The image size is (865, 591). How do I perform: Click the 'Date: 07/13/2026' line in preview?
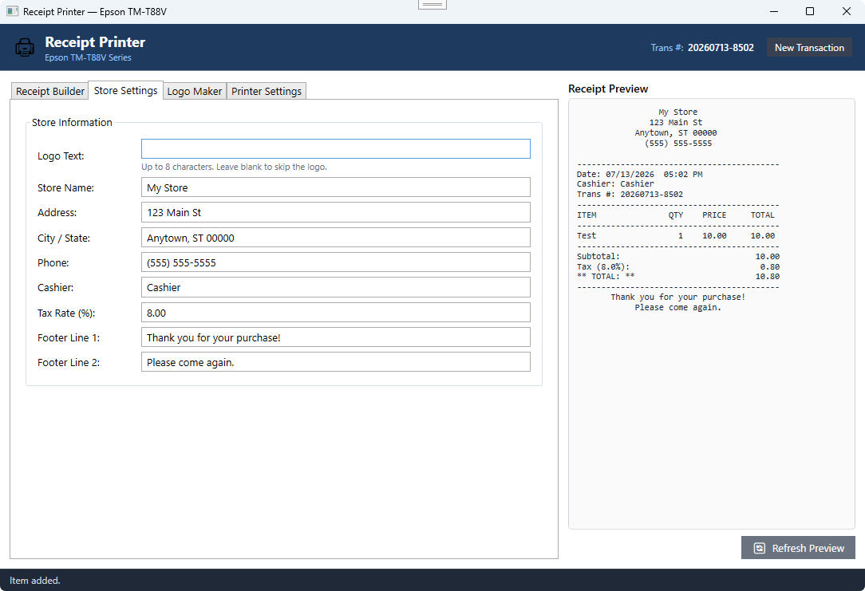pyautogui.click(x=640, y=174)
